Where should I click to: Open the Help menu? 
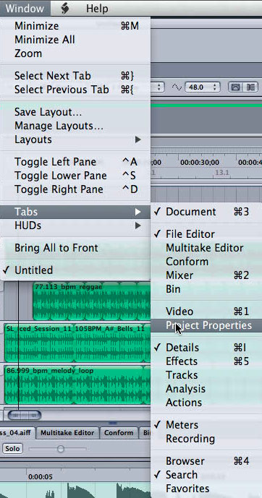tap(97, 9)
